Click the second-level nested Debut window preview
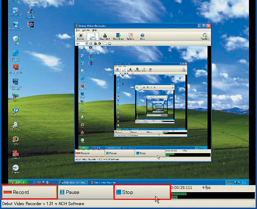This screenshot has height=209, width=257. pyautogui.click(x=151, y=100)
